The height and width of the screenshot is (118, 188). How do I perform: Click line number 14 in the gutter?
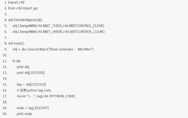pos(4,79)
